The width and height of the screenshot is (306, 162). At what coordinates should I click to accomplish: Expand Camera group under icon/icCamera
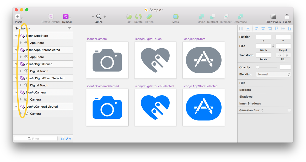[21, 100]
